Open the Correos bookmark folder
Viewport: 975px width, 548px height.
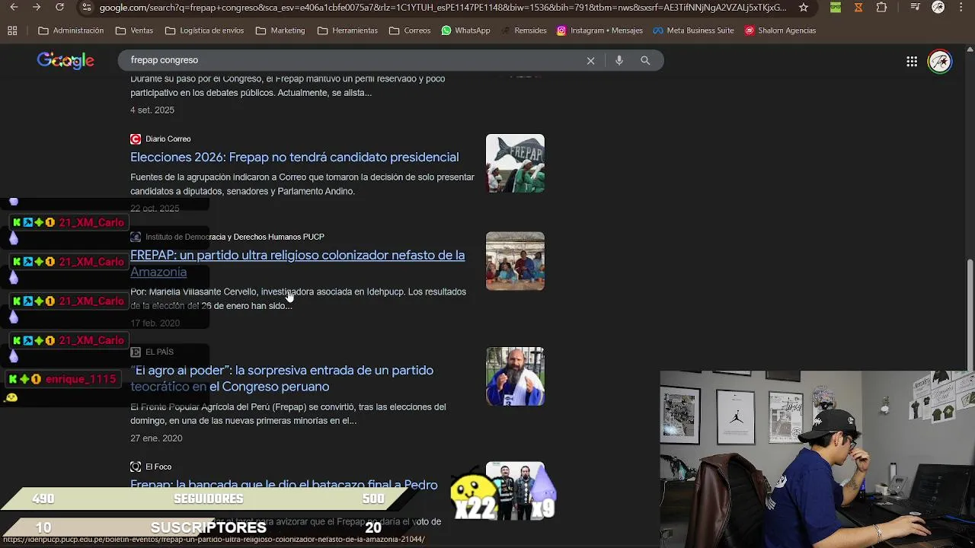410,30
